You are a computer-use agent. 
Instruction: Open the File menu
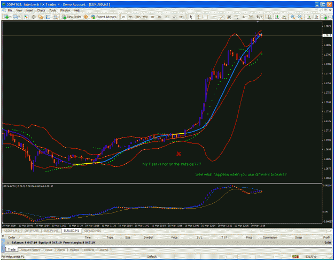(10, 10)
